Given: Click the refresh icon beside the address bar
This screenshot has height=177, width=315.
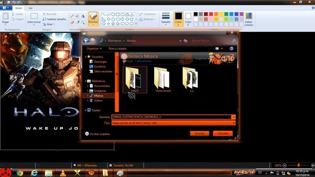Looking at the screenshot, I should coord(186,41).
